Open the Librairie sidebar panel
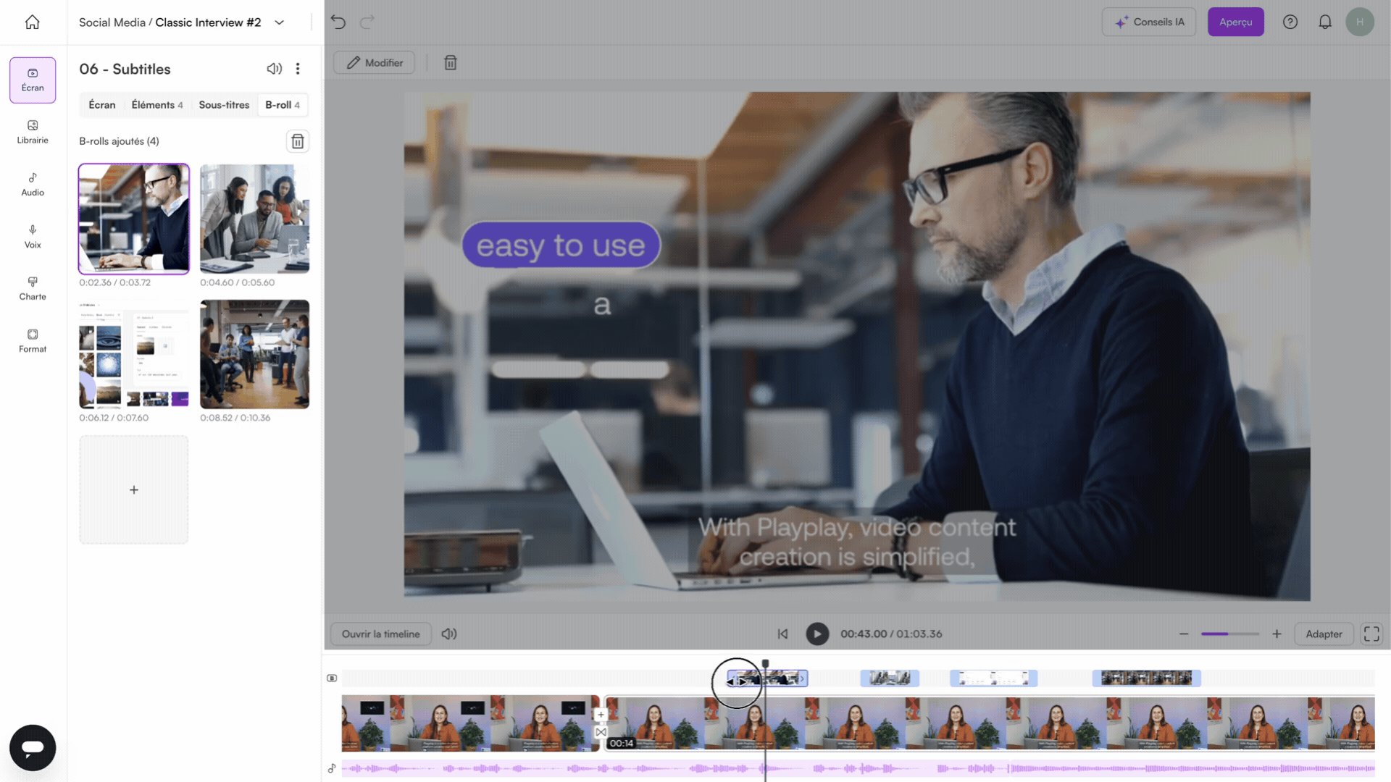Screen dimensions: 1391x782 (x=33, y=133)
